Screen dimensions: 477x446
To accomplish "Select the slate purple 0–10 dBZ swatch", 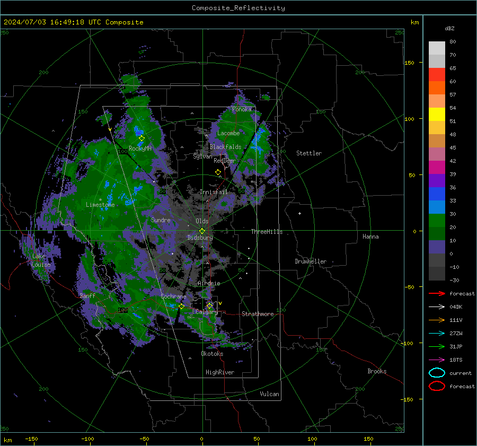I will pyautogui.click(x=437, y=247).
